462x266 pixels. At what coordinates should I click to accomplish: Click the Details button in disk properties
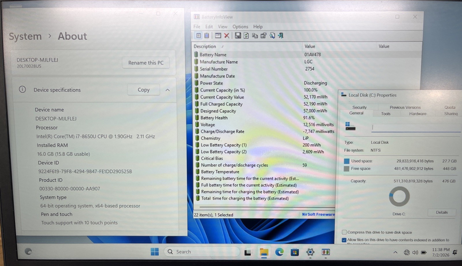point(442,212)
